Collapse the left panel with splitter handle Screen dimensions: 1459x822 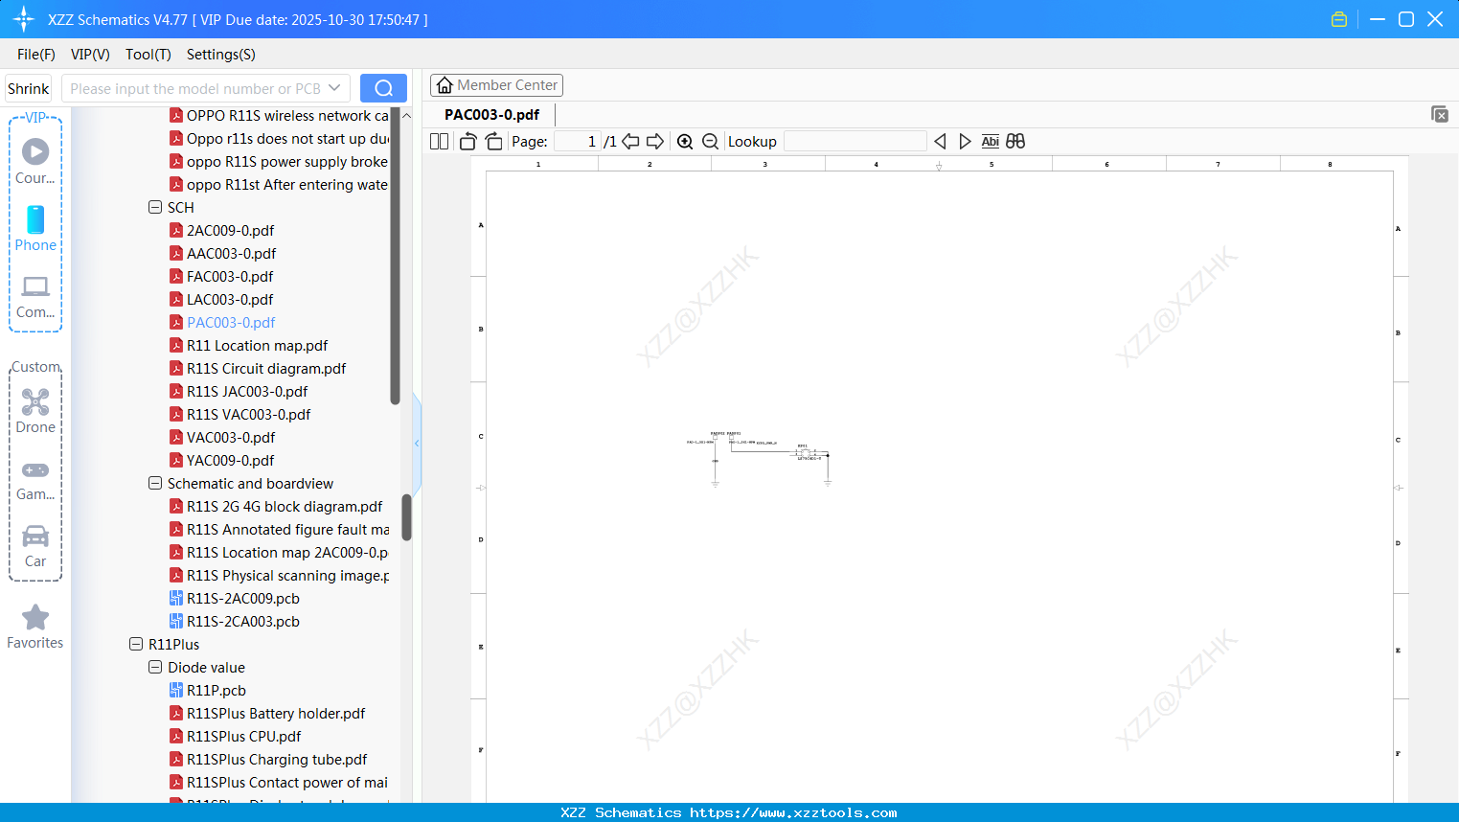pyautogui.click(x=417, y=443)
